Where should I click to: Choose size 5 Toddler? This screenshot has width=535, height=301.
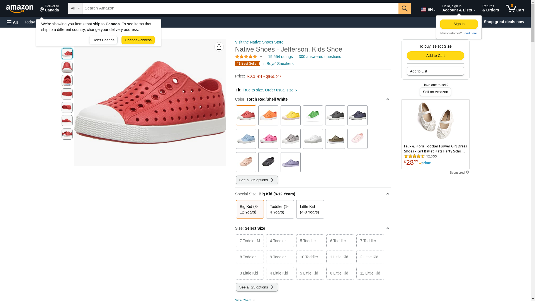(310, 241)
